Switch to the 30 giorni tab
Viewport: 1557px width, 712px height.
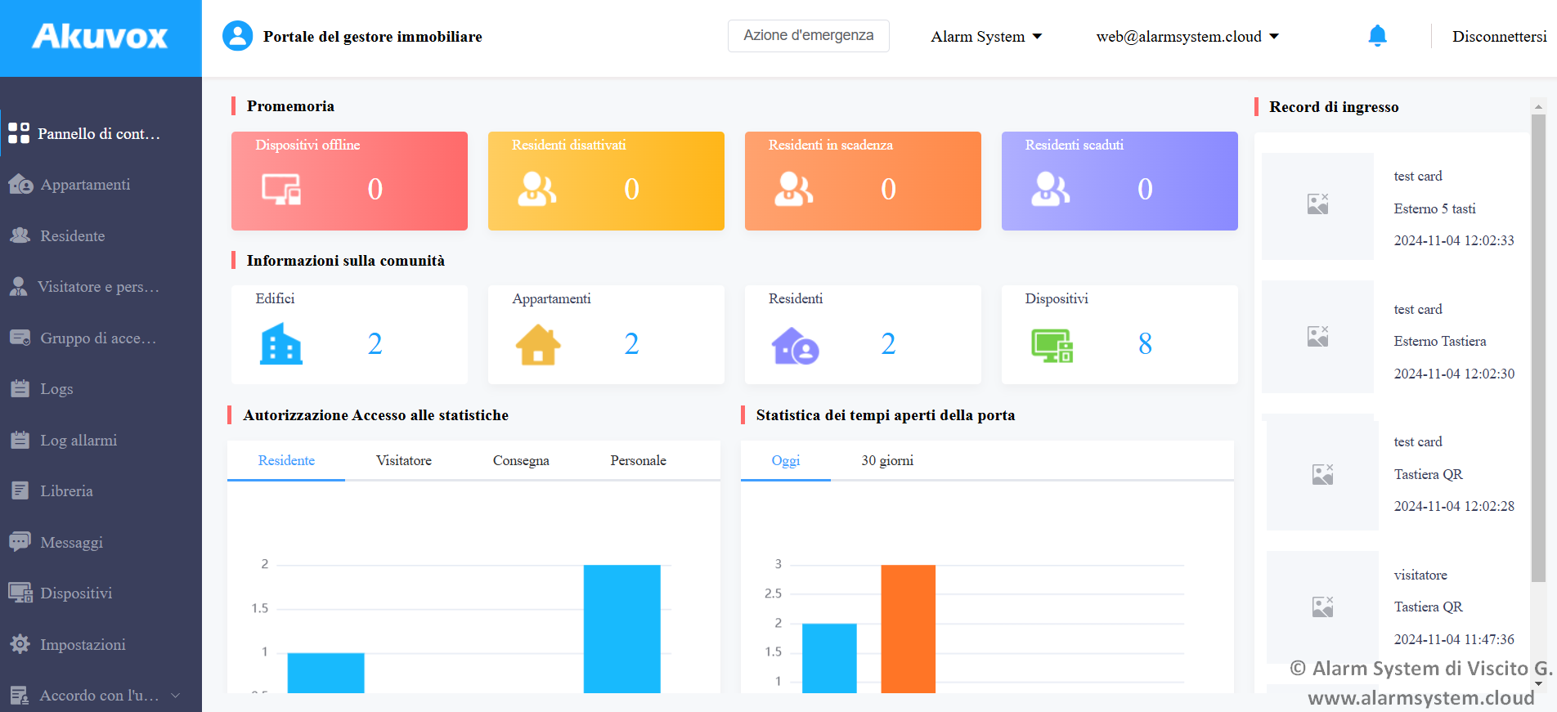point(887,460)
